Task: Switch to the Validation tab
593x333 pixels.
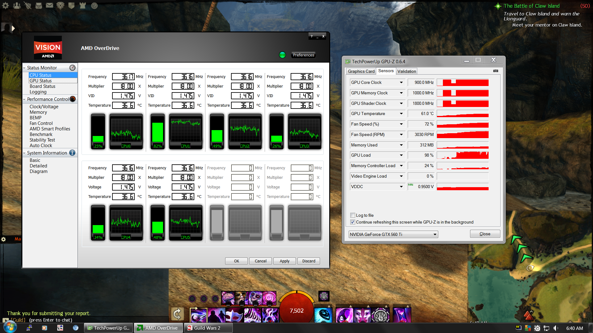Action: [406, 71]
